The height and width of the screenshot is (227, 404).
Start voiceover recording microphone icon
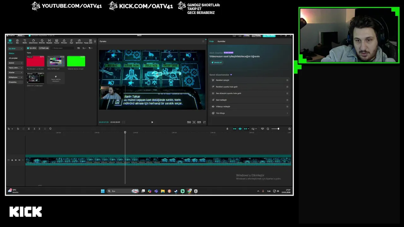(227, 129)
